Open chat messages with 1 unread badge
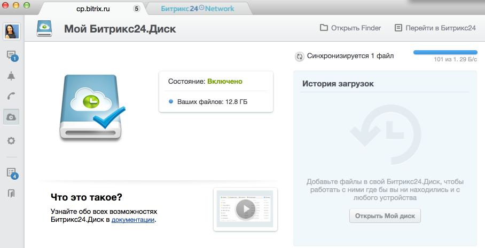This screenshot has width=485, height=248. [12, 55]
